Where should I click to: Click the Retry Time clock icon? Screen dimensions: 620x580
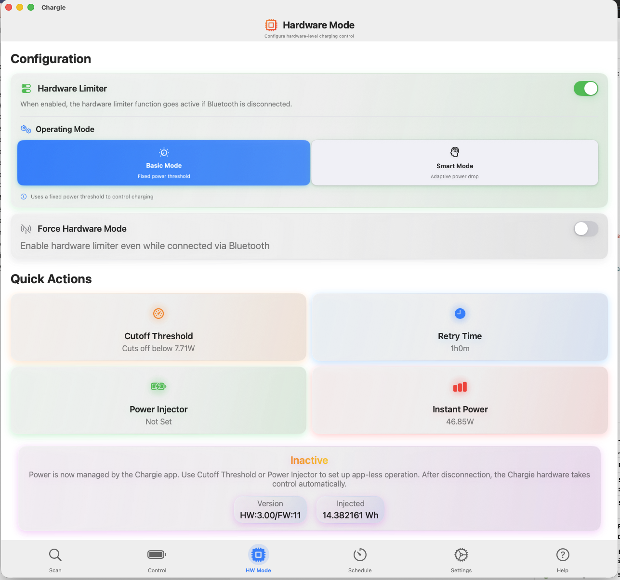(x=460, y=314)
